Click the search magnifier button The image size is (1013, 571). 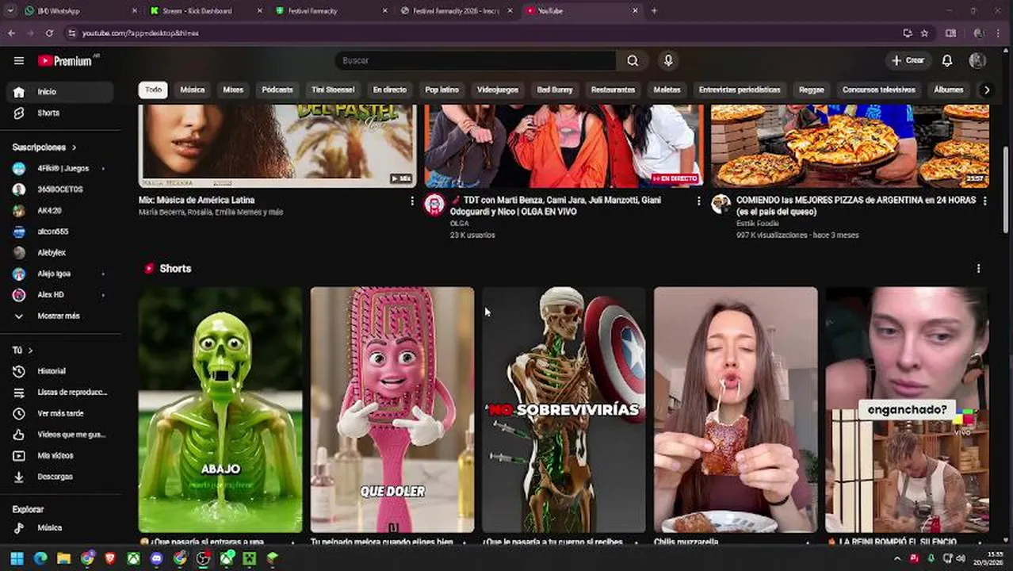pos(633,60)
